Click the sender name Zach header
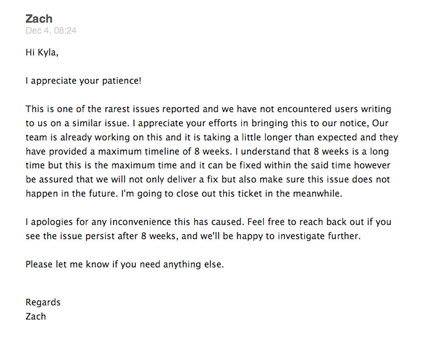The image size is (426, 344). (x=39, y=19)
